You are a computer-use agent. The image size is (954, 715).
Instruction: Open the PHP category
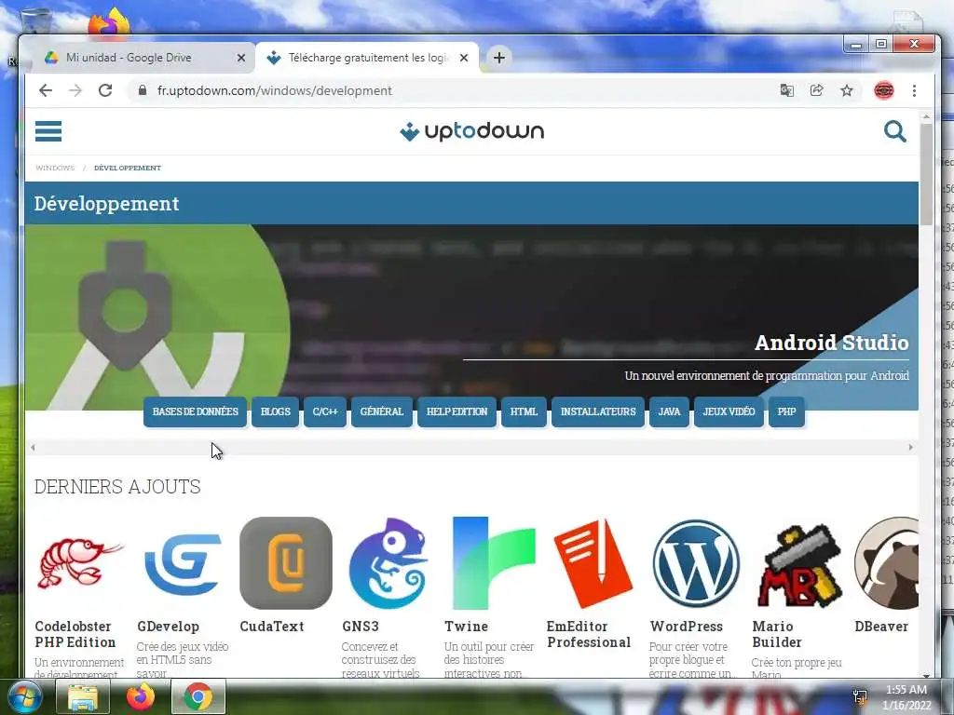(x=786, y=411)
